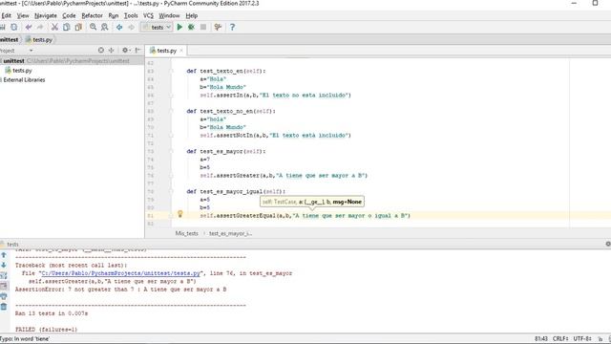The width and height of the screenshot is (611, 344).
Task: Open the View menu
Action: pyautogui.click(x=23, y=15)
